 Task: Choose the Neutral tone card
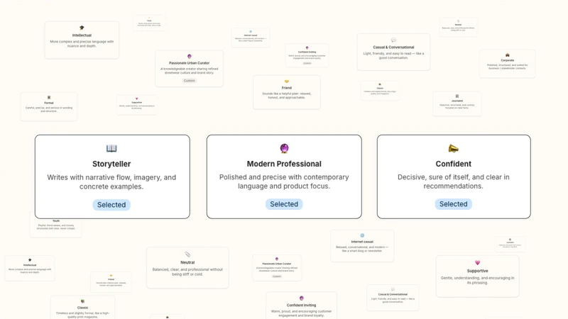187,268
